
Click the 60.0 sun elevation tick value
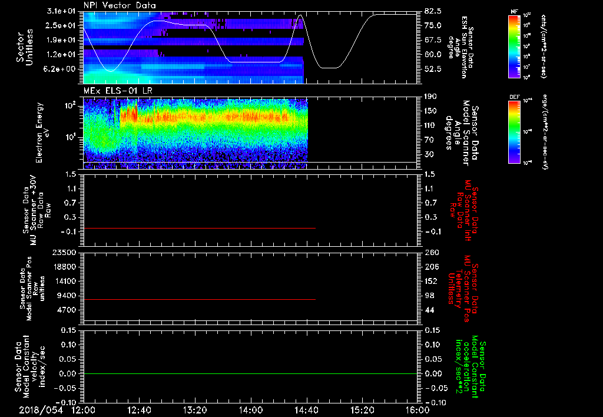tap(433, 55)
